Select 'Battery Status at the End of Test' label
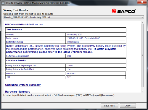148x110 pixels. click(x=20, y=69)
